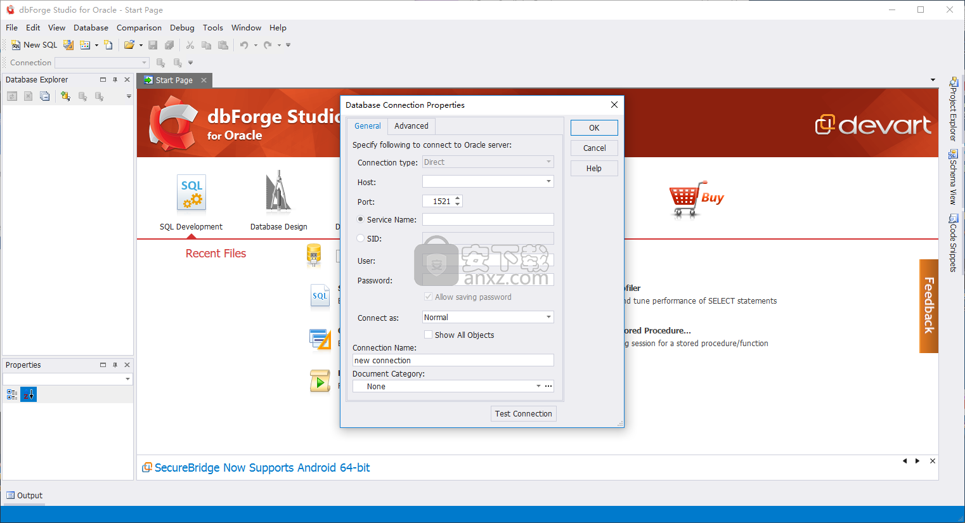965x523 pixels.
Task: Open the Tools menu
Action: pyautogui.click(x=213, y=28)
